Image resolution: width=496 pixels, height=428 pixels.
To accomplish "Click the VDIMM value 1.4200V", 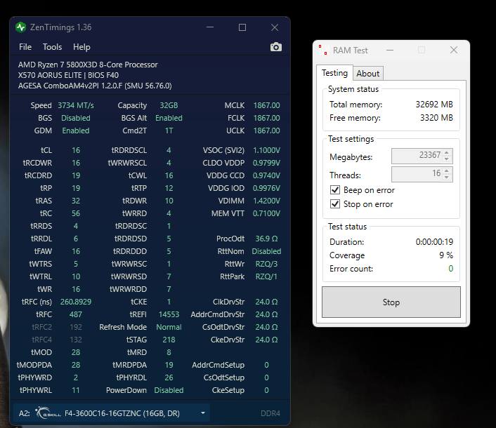I will [x=266, y=201].
